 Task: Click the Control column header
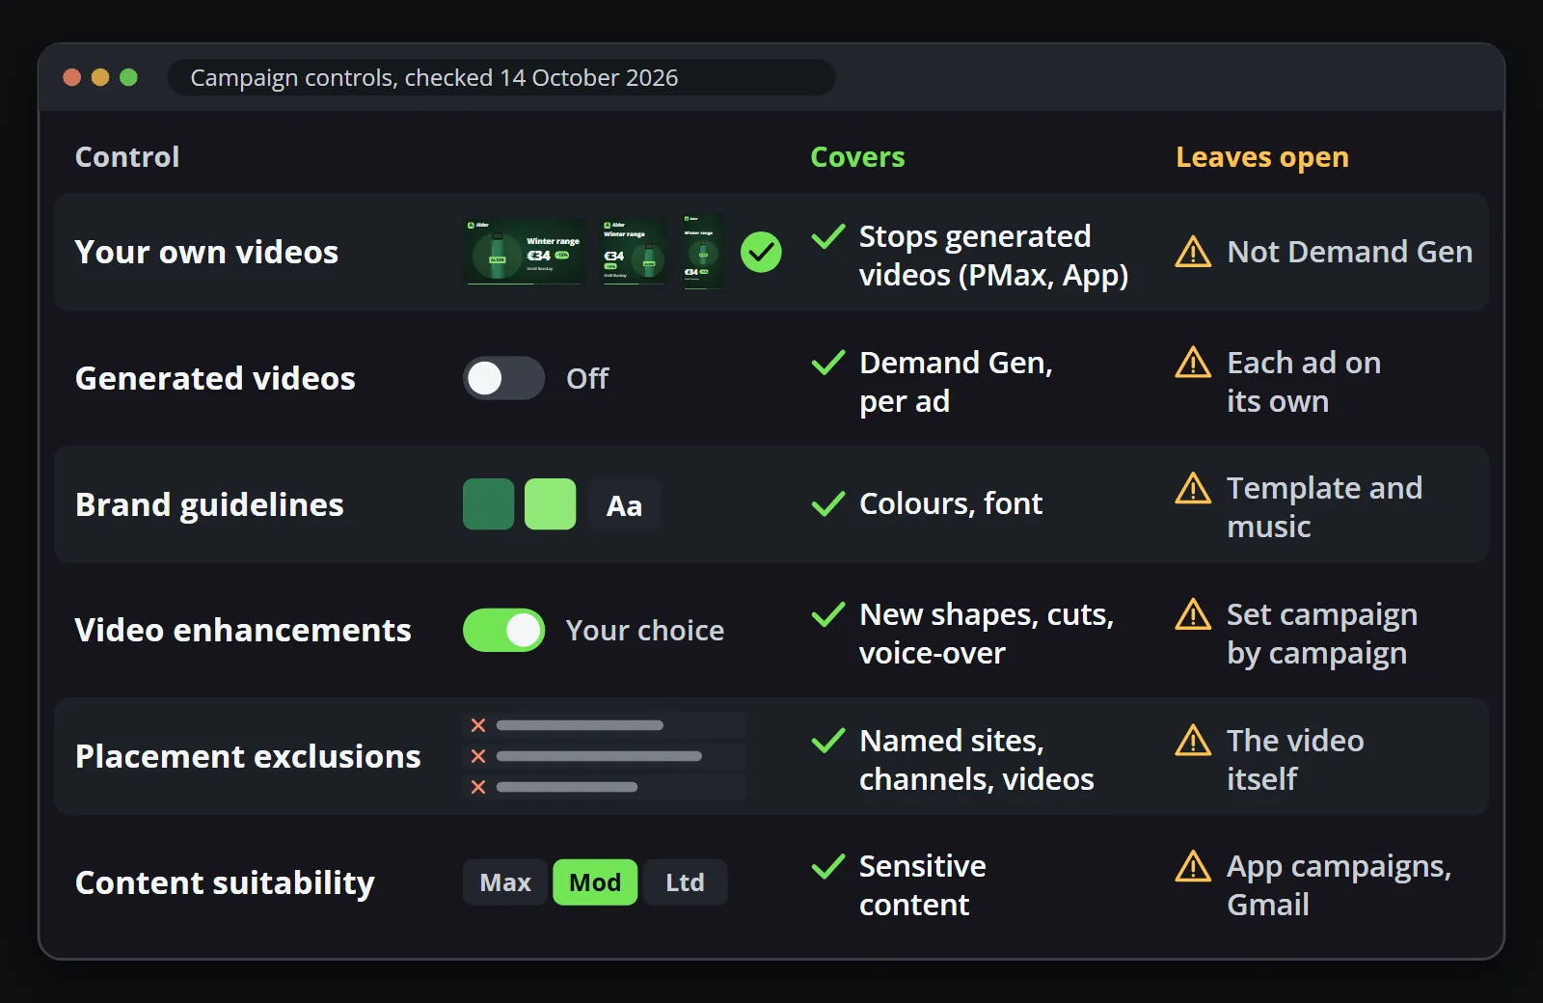tap(127, 157)
